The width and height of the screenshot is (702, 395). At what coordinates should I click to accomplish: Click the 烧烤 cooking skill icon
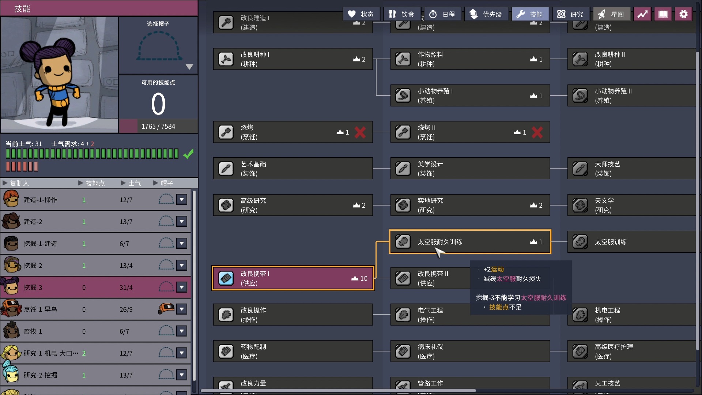pos(226,132)
